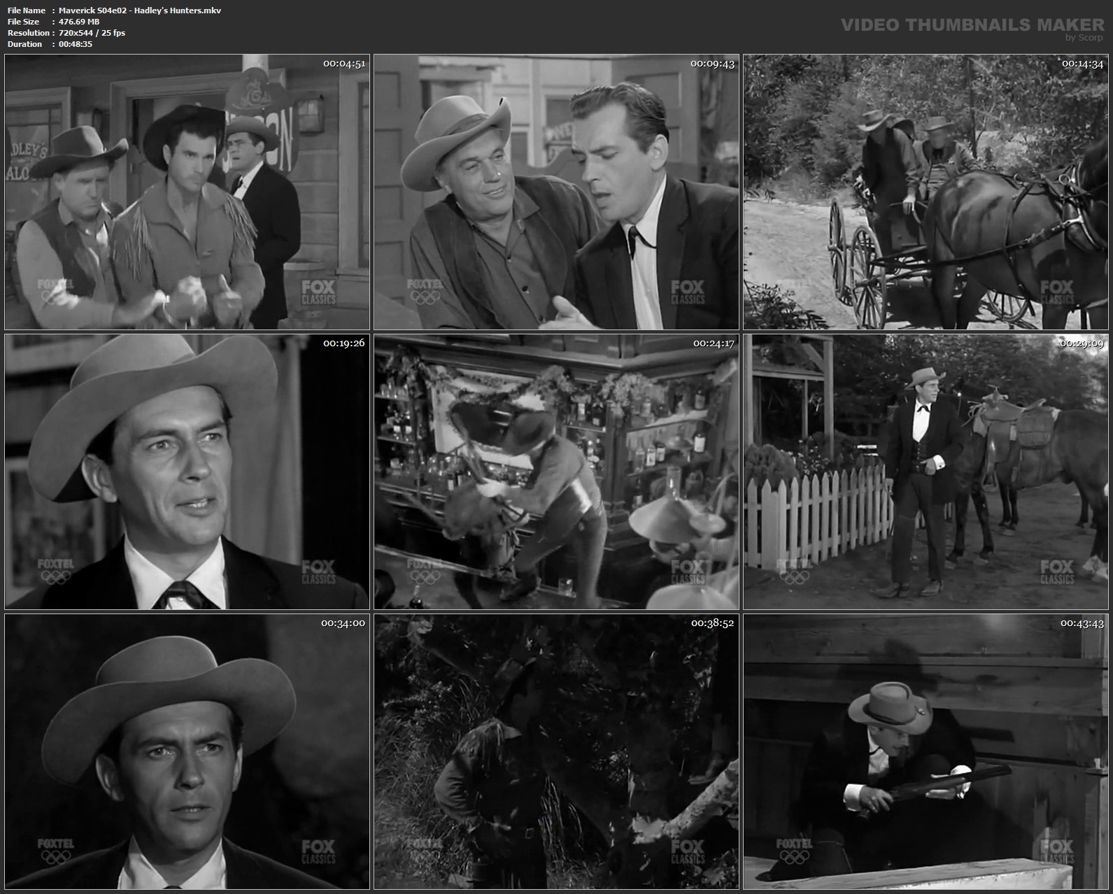Click the resolution value 720x544 / 25 fps
The width and height of the screenshot is (1113, 894).
tap(92, 33)
